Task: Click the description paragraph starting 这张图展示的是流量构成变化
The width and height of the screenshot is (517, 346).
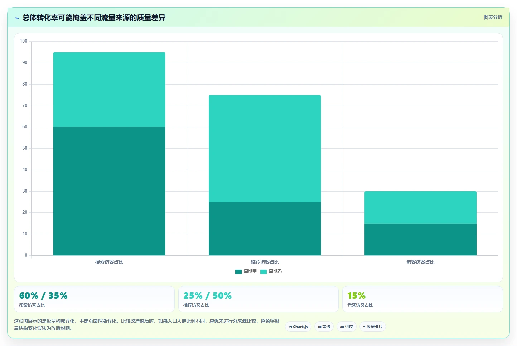Action: tap(147, 325)
